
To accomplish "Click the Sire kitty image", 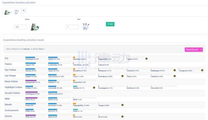I will pyautogui.click(x=86, y=27).
